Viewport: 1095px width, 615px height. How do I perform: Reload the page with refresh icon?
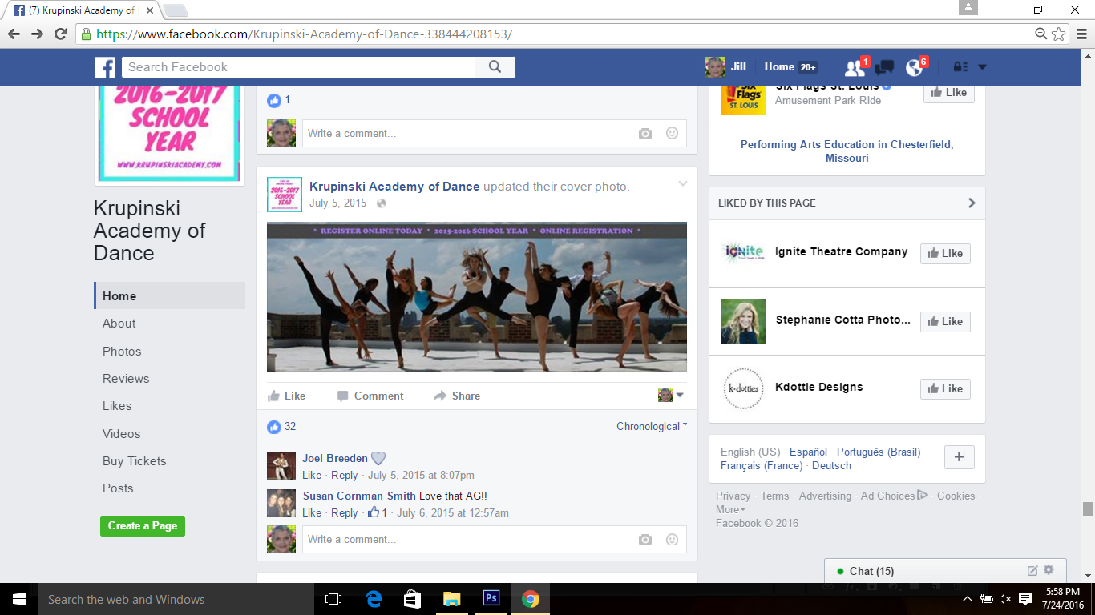pos(60,34)
